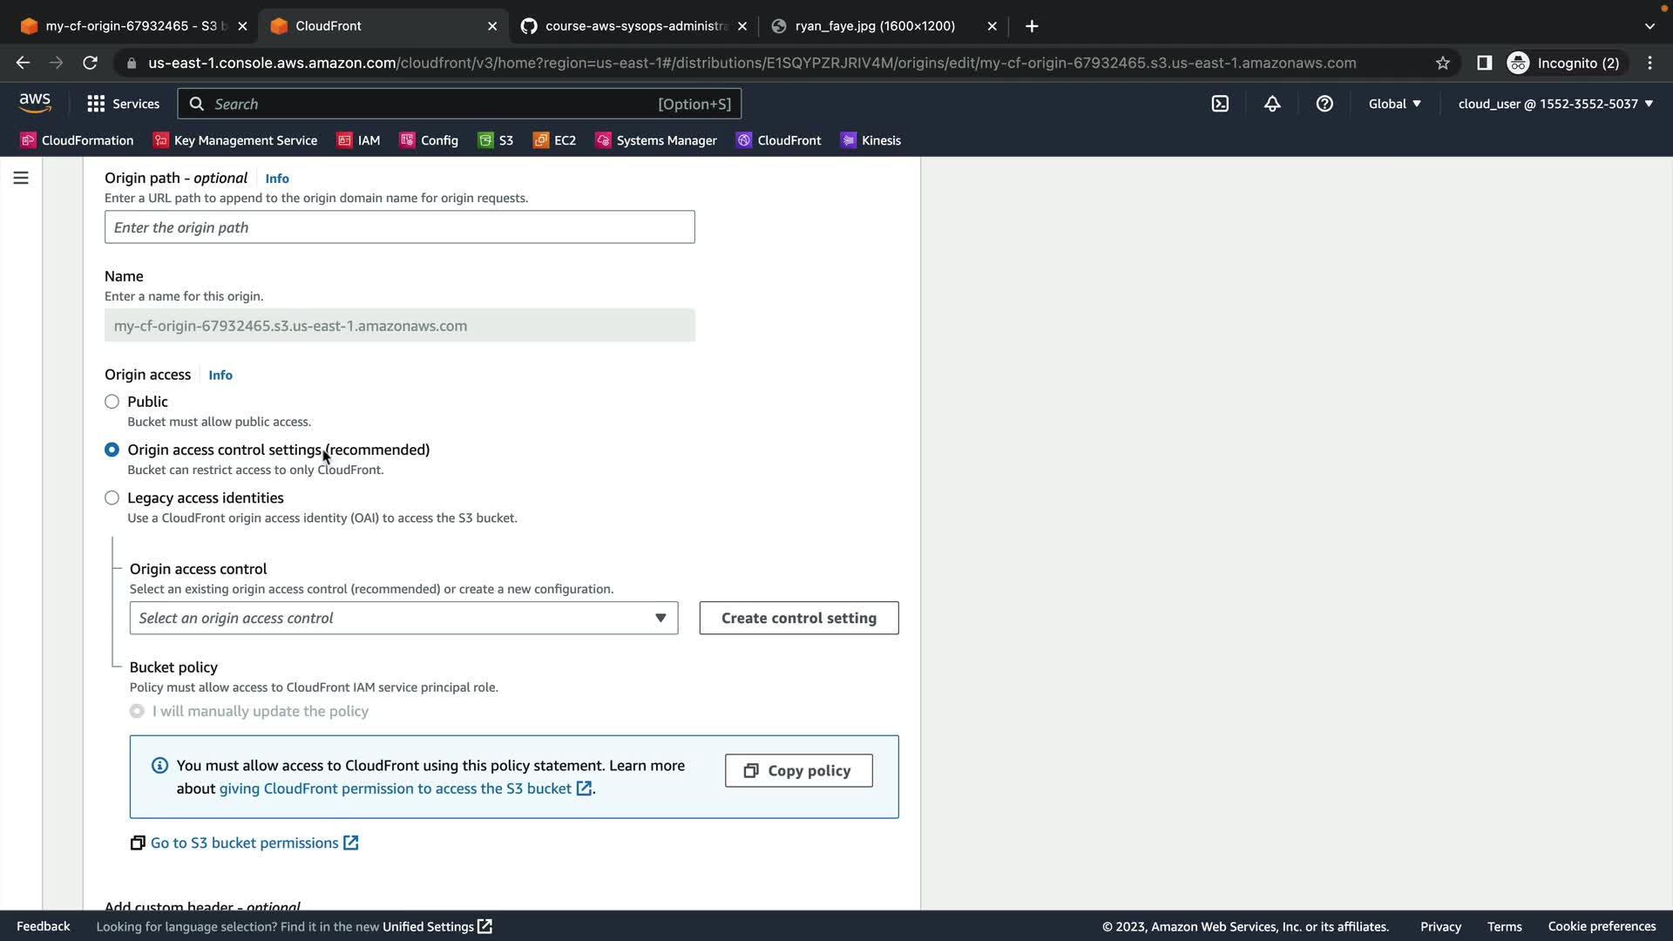Click the AWS logo home icon
Viewport: 1673px width, 941px height.
pyautogui.click(x=35, y=103)
